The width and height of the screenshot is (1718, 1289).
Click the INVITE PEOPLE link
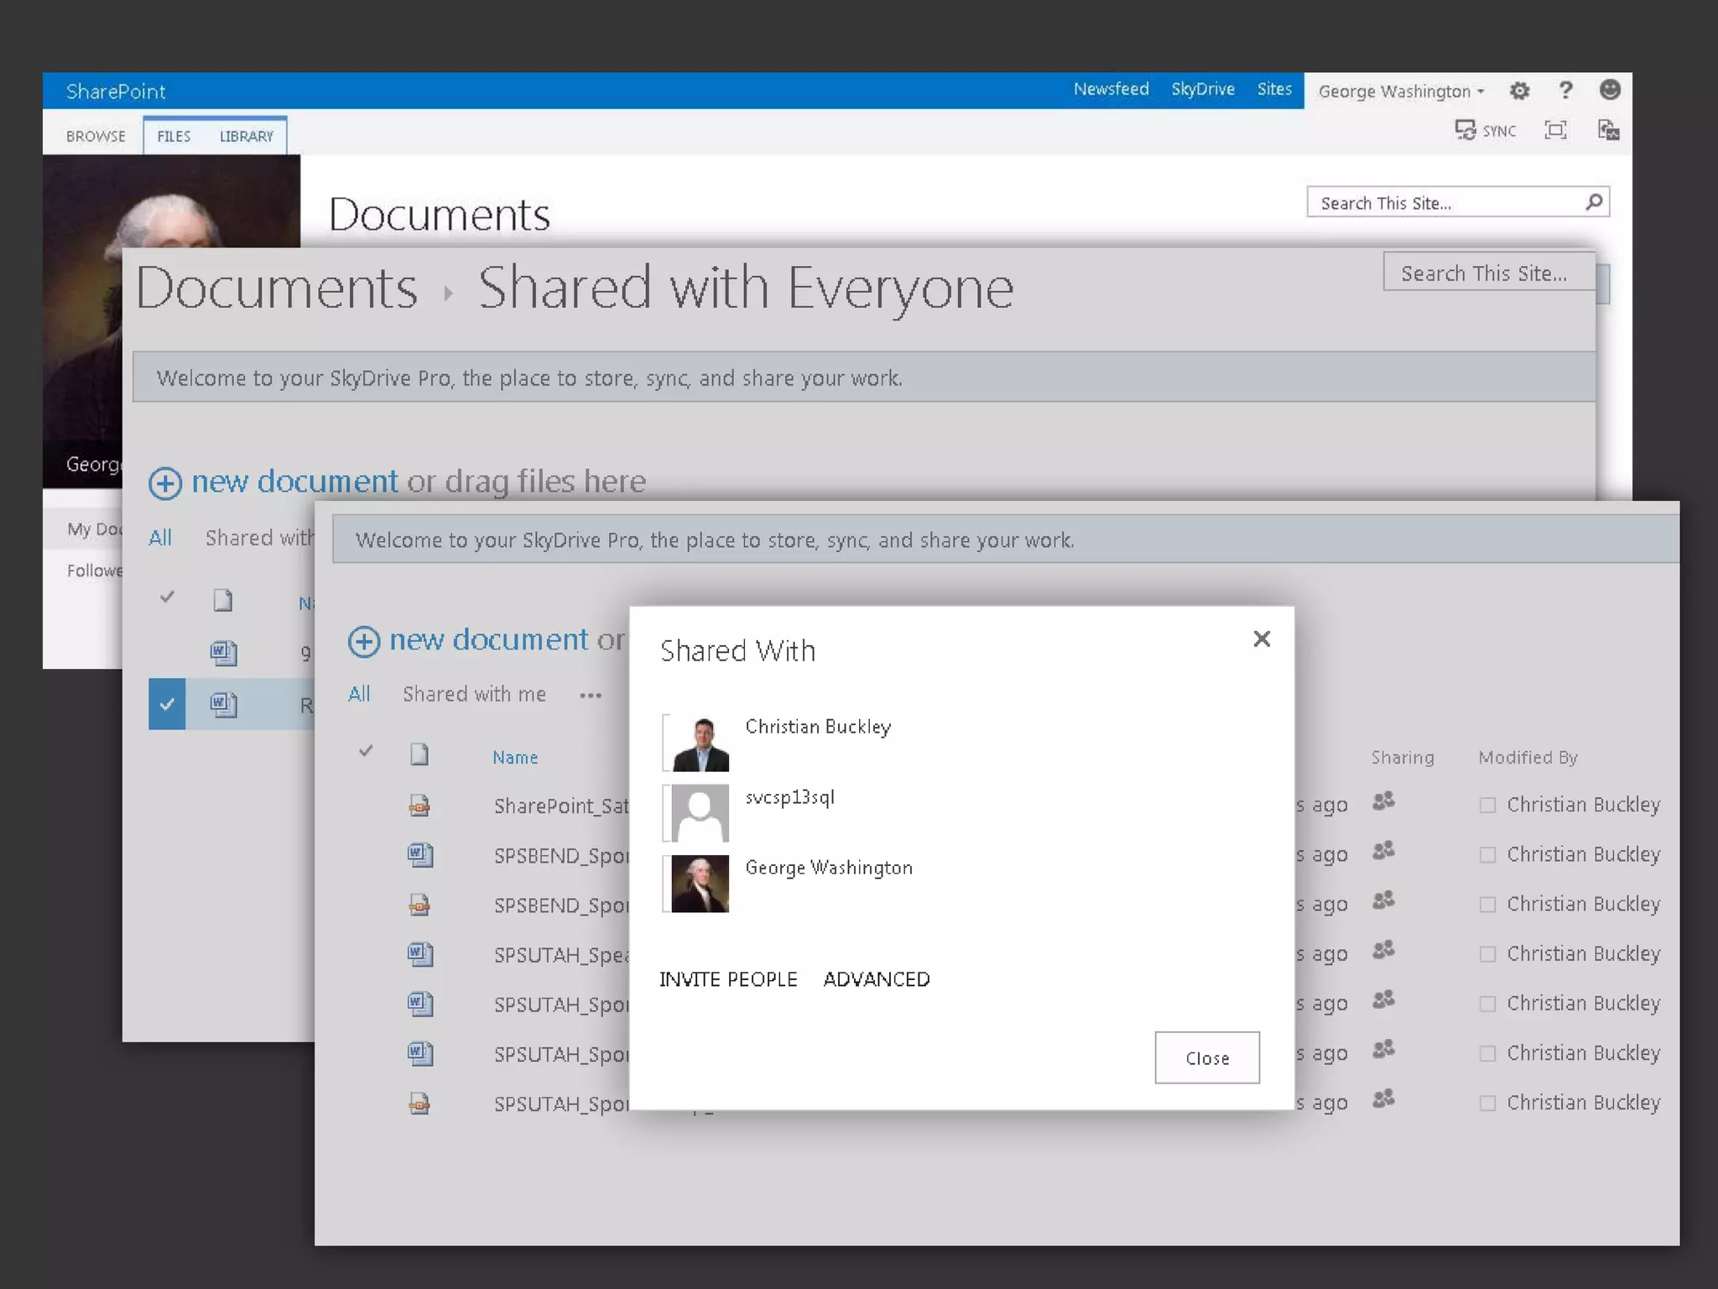click(728, 979)
